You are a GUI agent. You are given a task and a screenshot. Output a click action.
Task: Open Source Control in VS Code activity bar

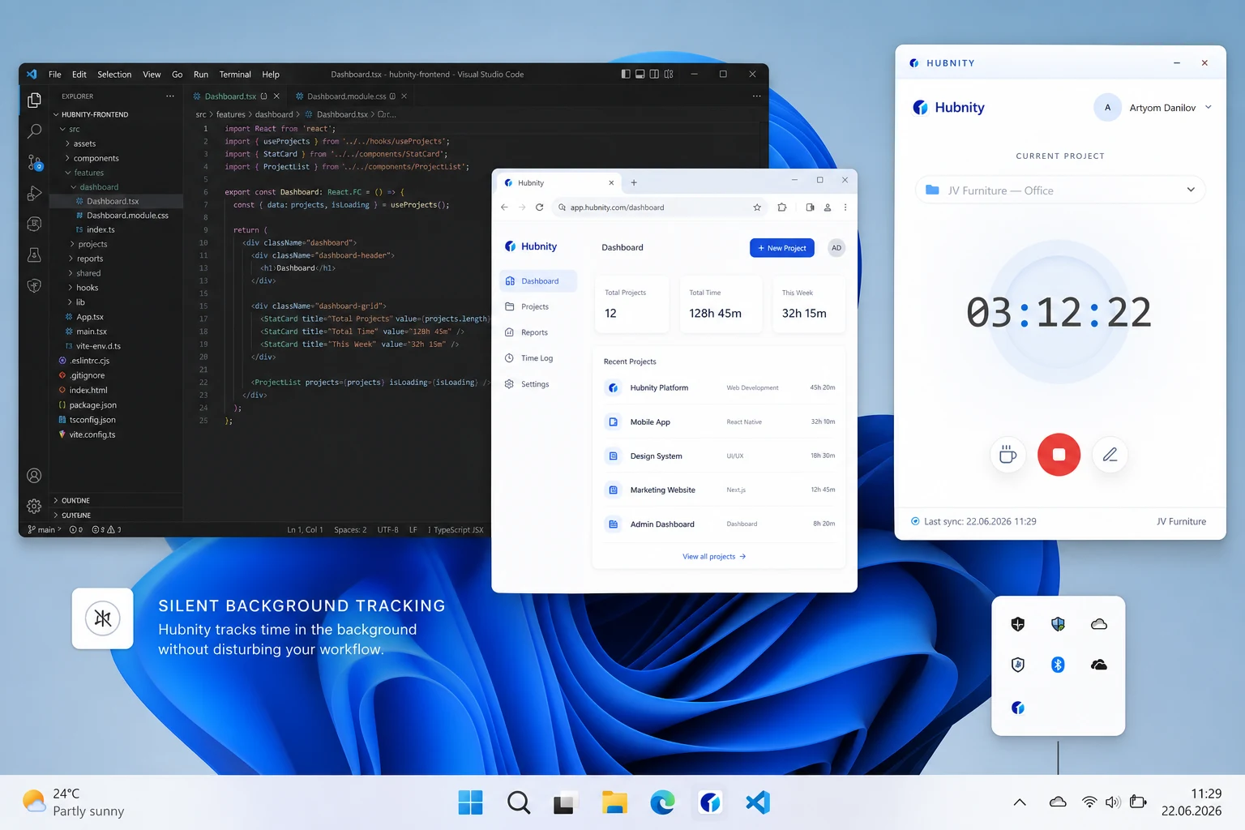35,162
